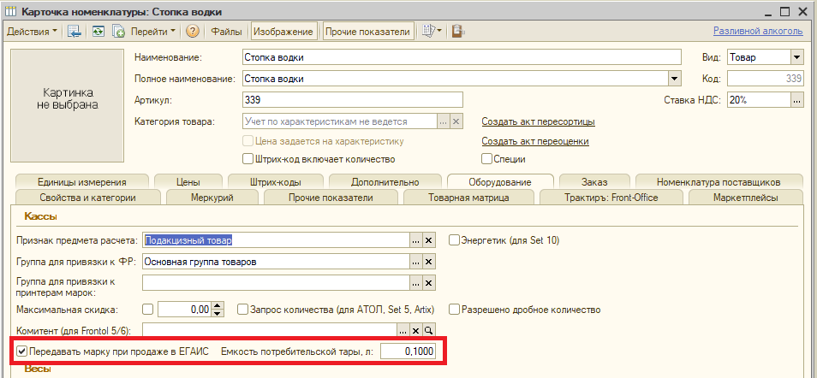Clear the Признак предмета расчета field

coord(430,240)
